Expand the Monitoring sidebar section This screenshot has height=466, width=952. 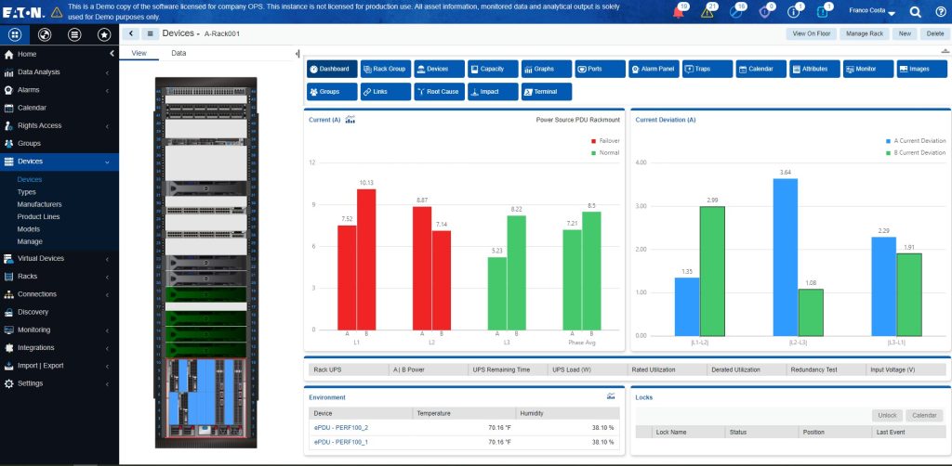click(x=59, y=330)
